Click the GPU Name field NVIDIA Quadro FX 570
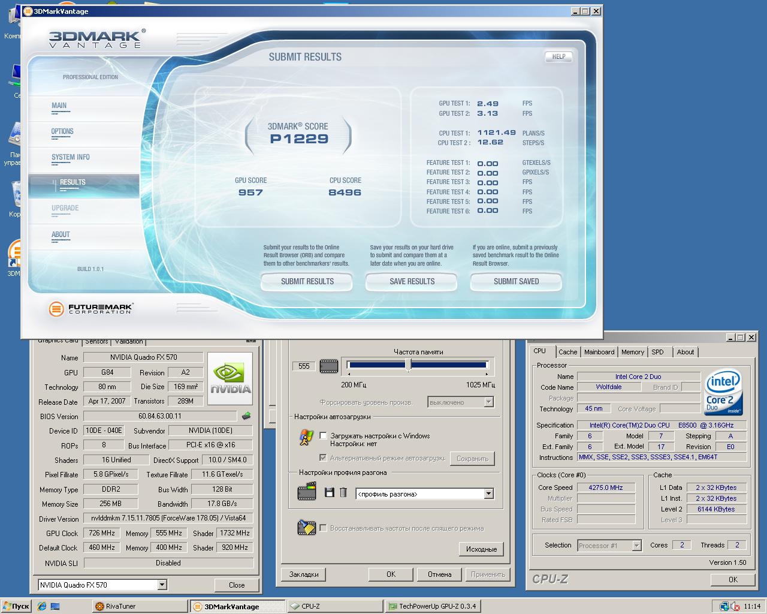767x614 pixels. point(143,357)
